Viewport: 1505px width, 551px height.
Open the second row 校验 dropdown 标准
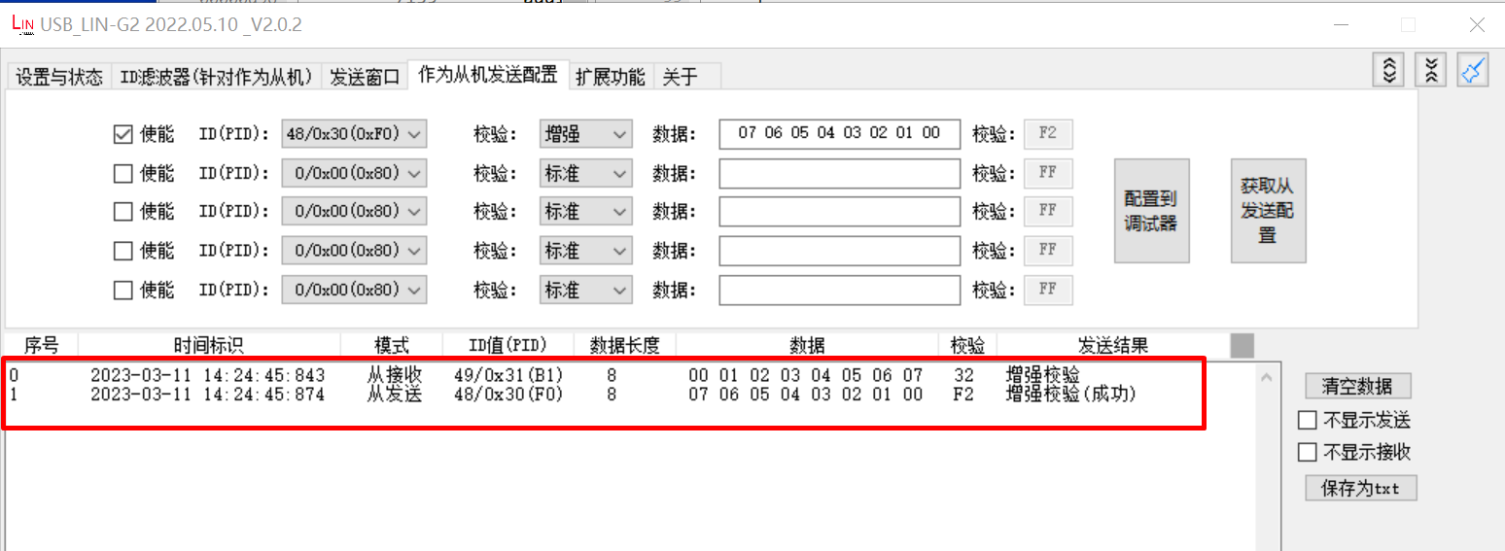585,173
